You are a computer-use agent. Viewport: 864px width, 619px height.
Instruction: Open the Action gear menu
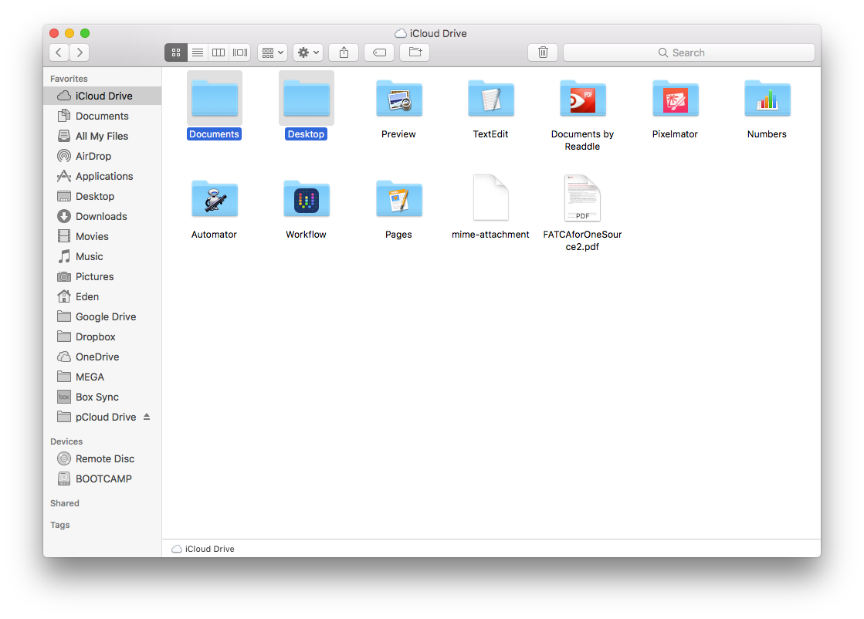(x=308, y=52)
